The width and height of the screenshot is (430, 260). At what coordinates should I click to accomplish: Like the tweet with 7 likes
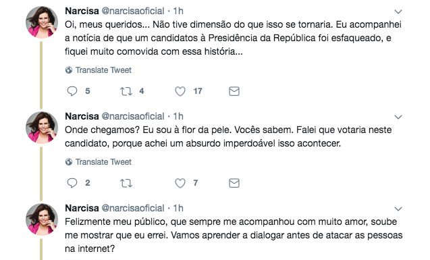point(180,183)
